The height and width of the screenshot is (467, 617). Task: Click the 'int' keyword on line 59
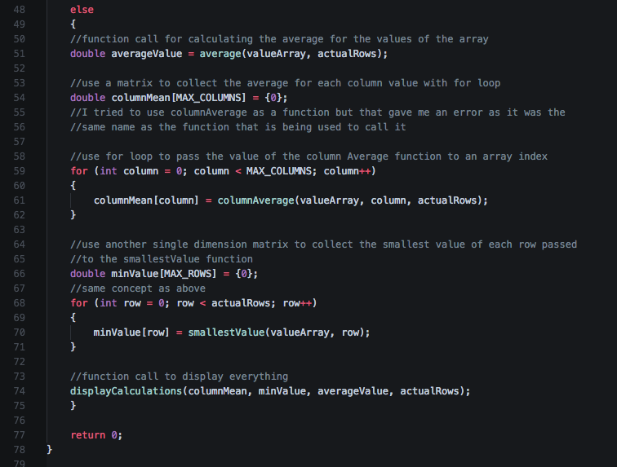pyautogui.click(x=109, y=171)
